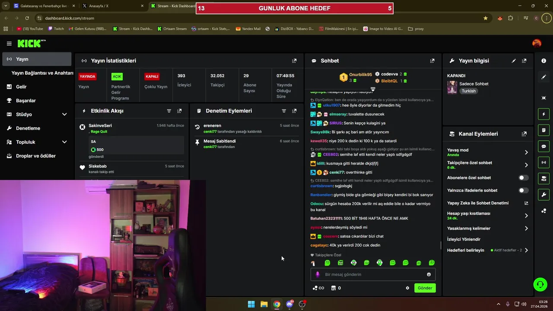Send message with Gönder button

425,288
